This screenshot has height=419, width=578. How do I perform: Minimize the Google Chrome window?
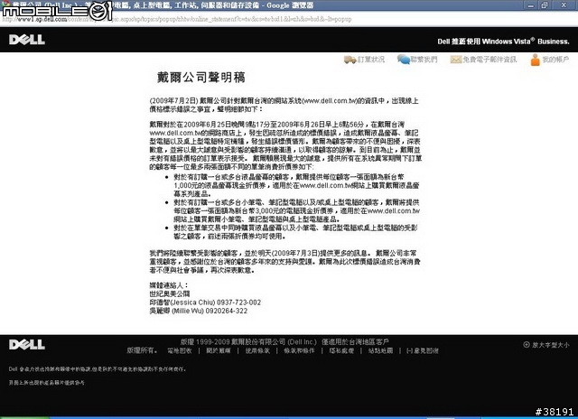[x=531, y=5]
